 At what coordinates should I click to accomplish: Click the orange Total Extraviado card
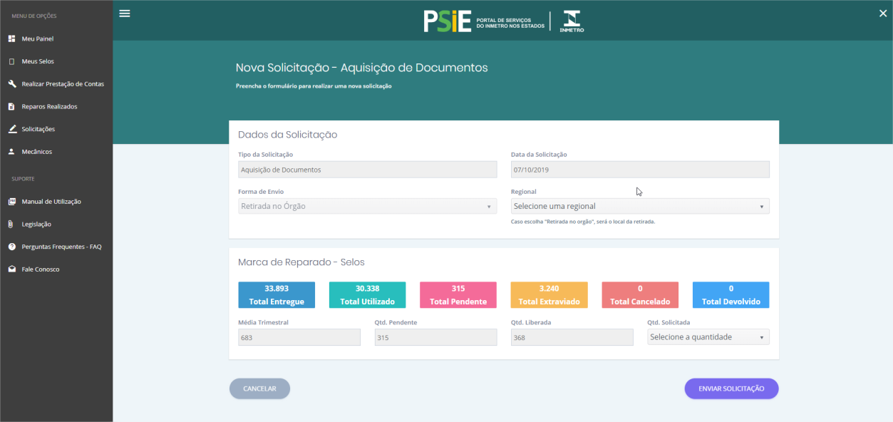(549, 295)
